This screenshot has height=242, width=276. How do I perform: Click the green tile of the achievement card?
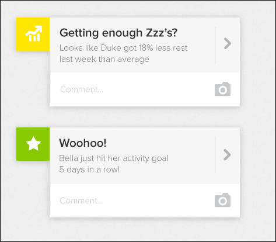tap(33, 144)
